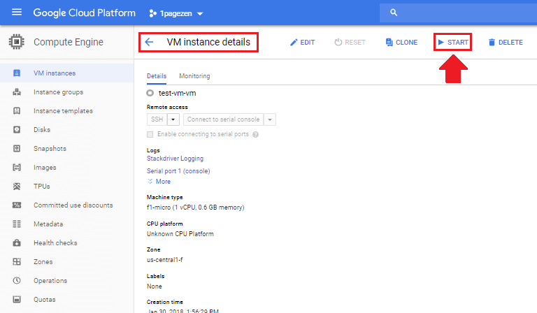The image size is (537, 313).
Task: Click the Instance groups icon
Action: pyautogui.click(x=17, y=92)
